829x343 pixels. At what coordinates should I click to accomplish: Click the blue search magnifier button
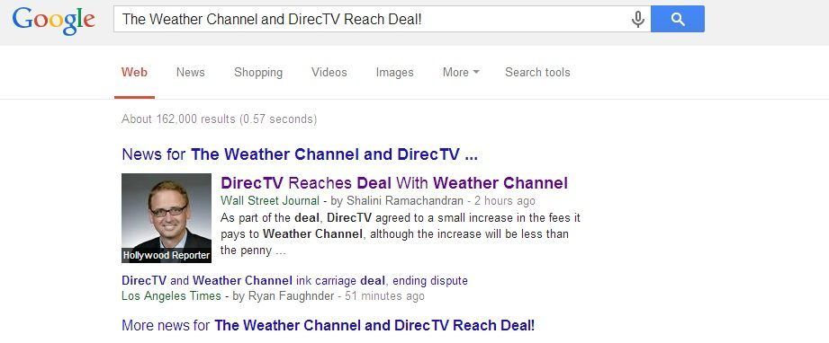pos(677,19)
